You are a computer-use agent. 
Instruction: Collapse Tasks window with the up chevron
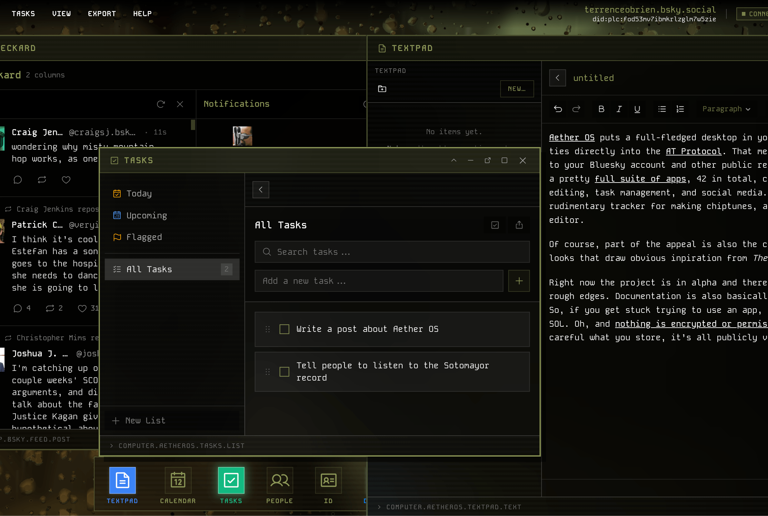coord(454,160)
